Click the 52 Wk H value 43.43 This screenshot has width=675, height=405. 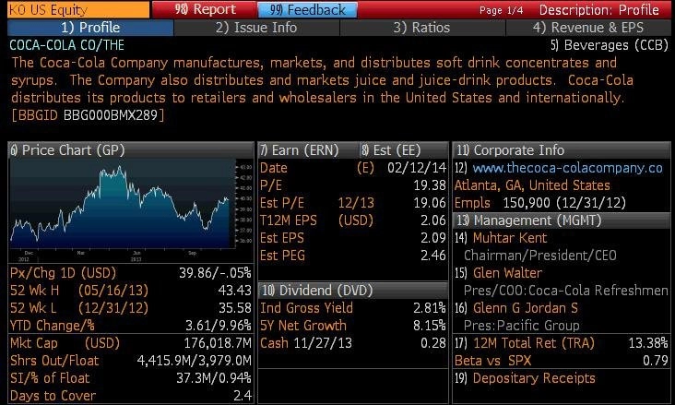(234, 291)
